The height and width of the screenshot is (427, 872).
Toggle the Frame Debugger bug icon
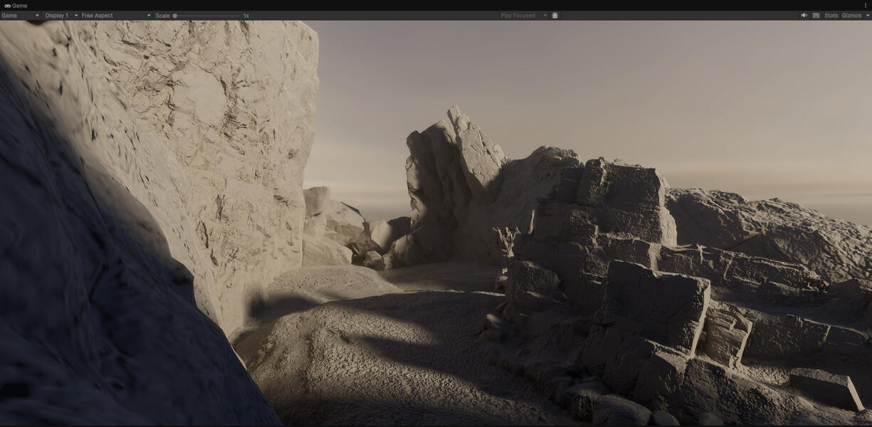click(555, 16)
